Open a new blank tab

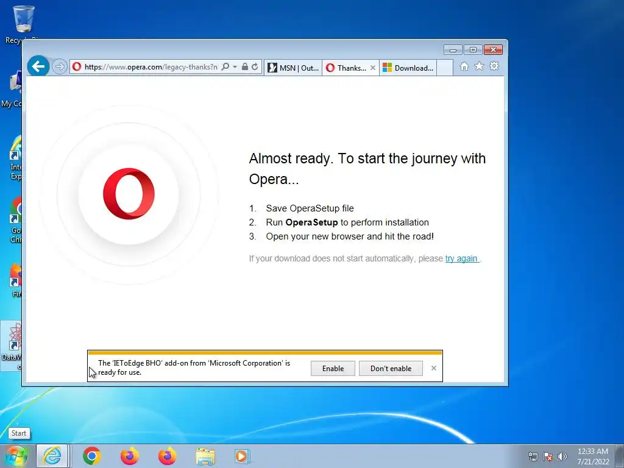445,68
